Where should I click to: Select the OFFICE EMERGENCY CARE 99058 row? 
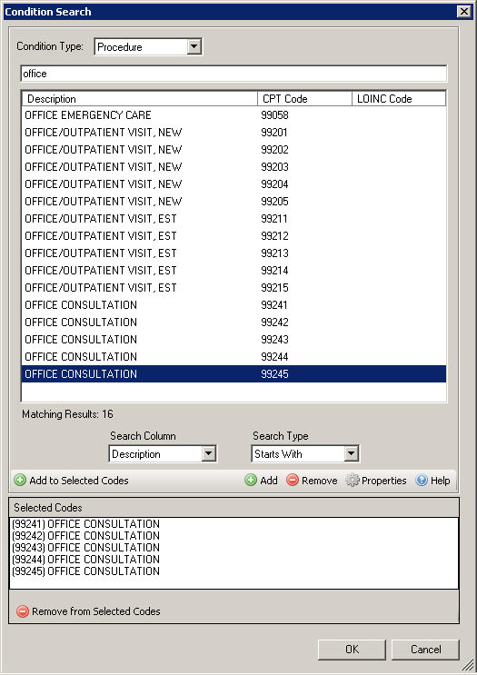pyautogui.click(x=234, y=115)
